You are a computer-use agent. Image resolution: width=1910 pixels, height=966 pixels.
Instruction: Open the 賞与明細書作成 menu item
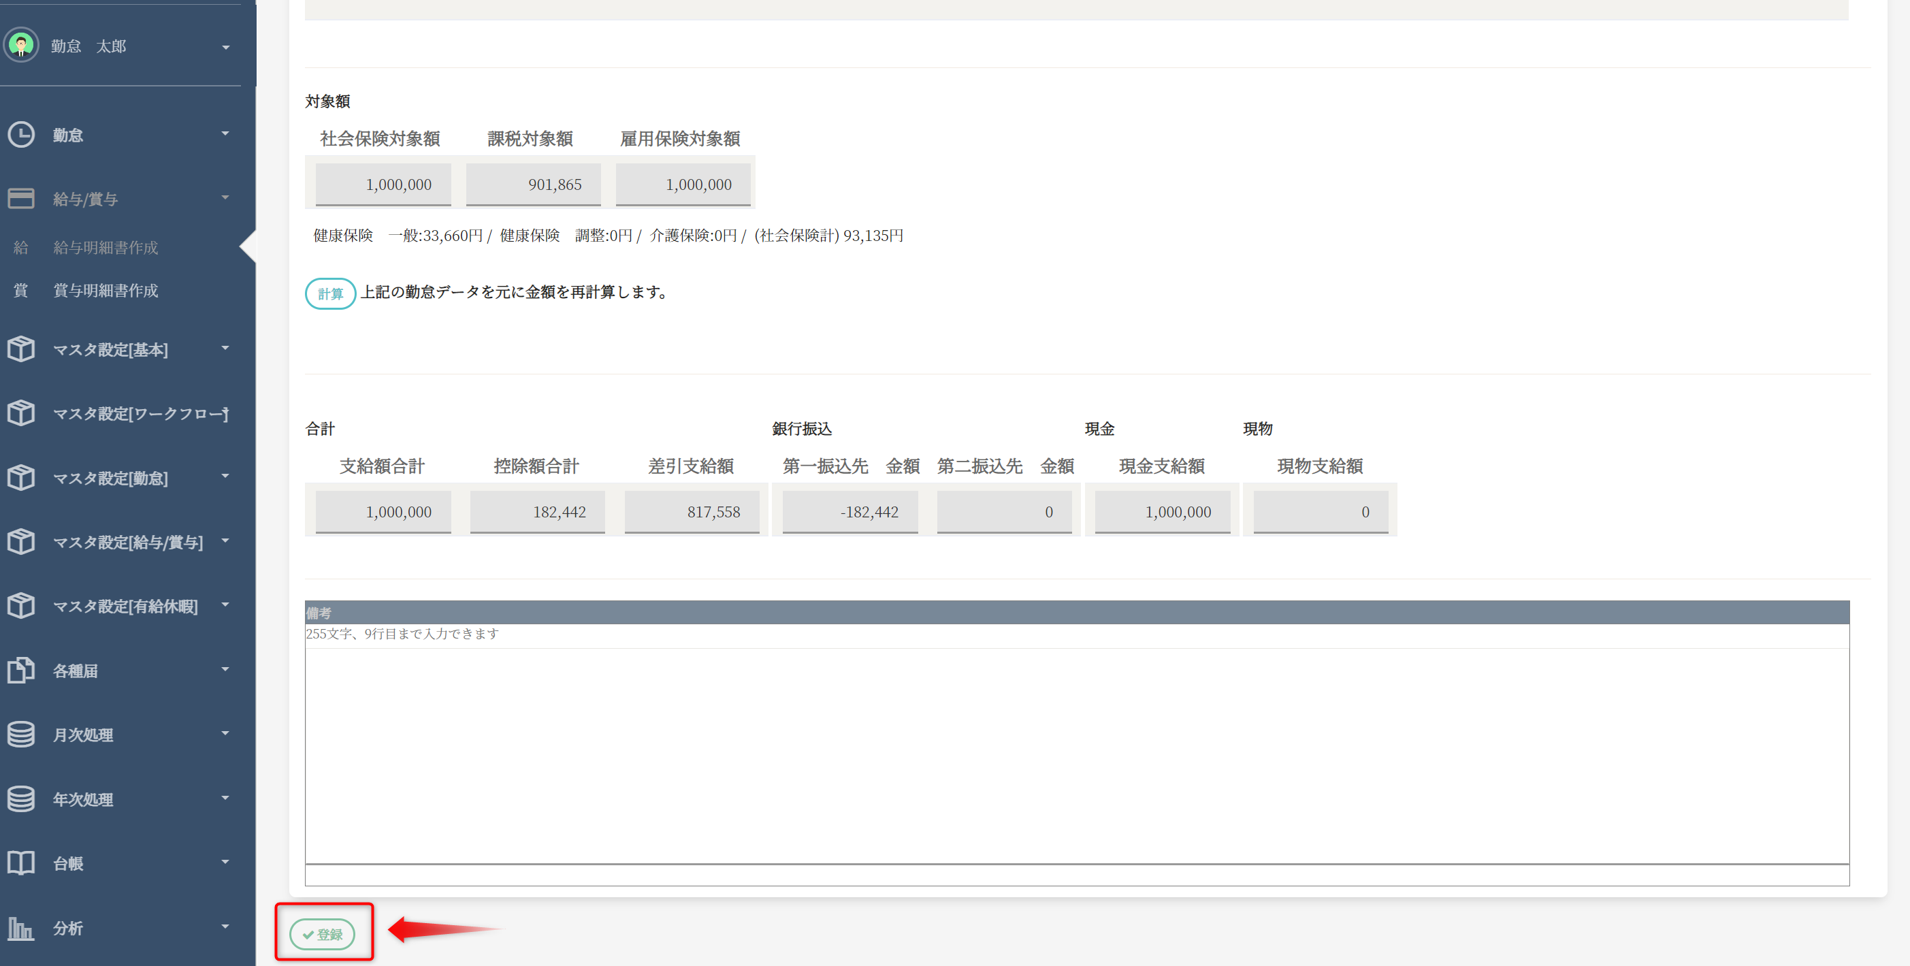[106, 291]
